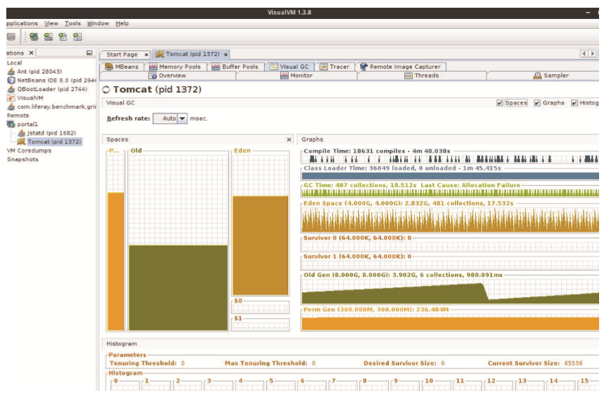Open the Buffer Pools tab
The image size is (611, 407).
click(235, 67)
